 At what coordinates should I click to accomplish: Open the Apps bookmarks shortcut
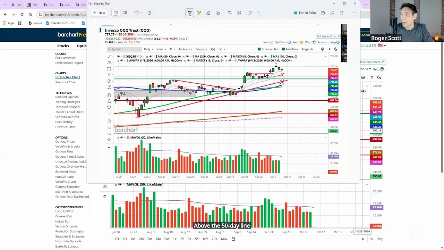tap(9, 23)
